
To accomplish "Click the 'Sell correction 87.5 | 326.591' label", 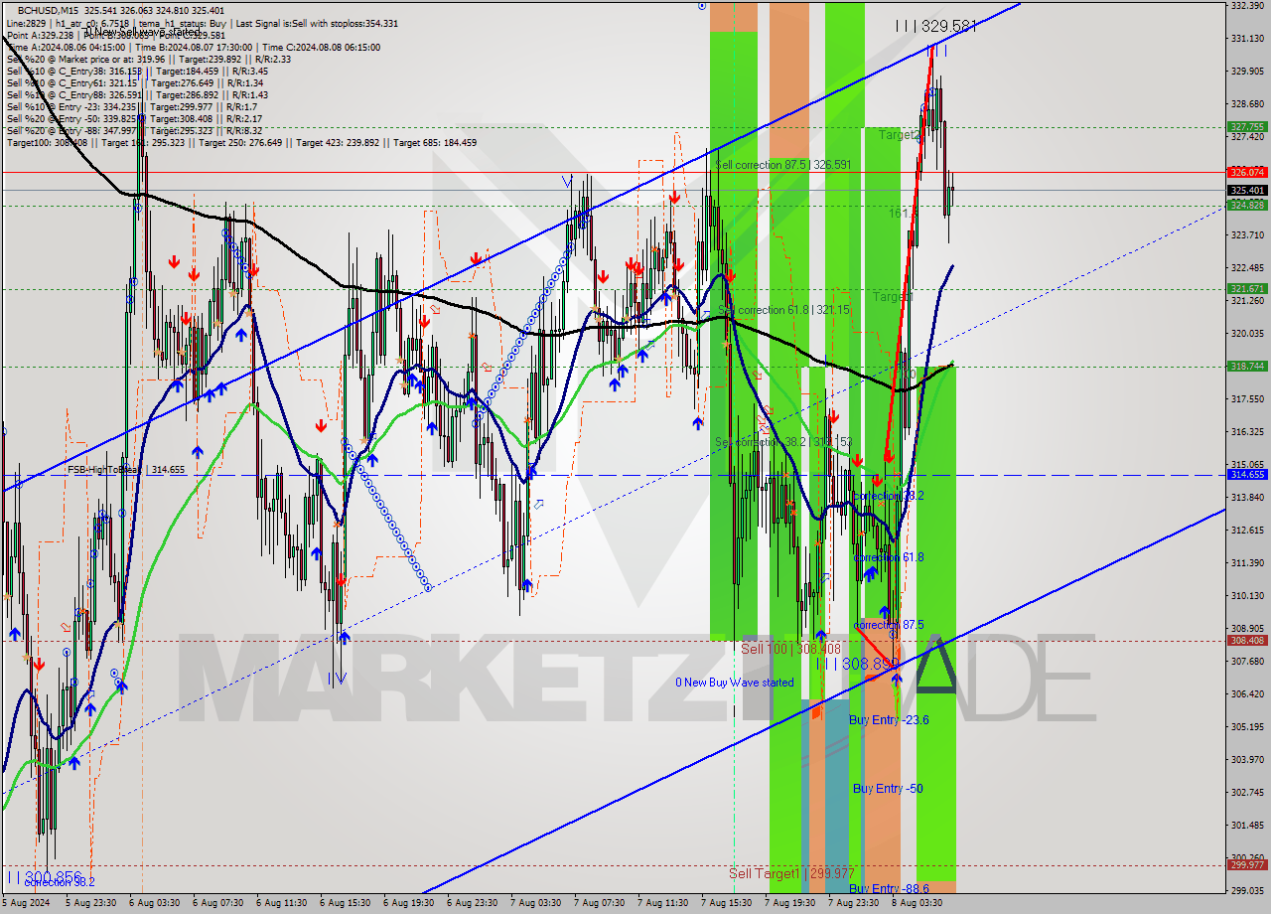I will 783,165.
